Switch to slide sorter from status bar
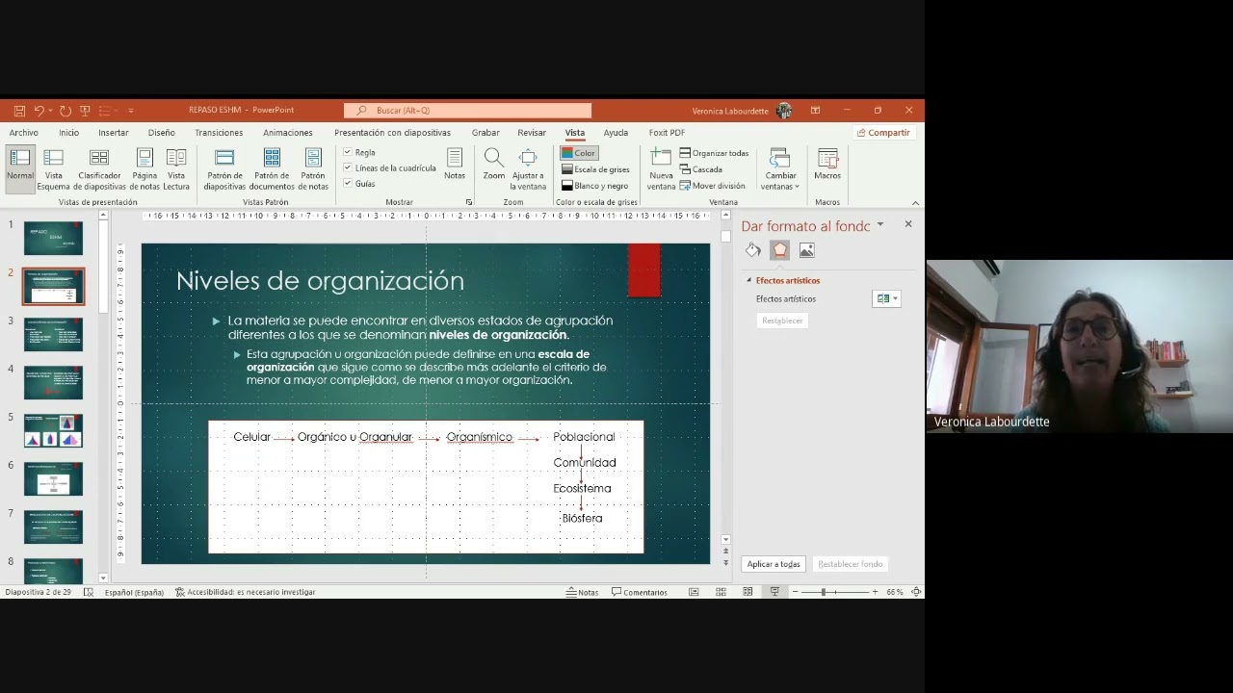Viewport: 1233px width, 693px height. click(x=721, y=592)
